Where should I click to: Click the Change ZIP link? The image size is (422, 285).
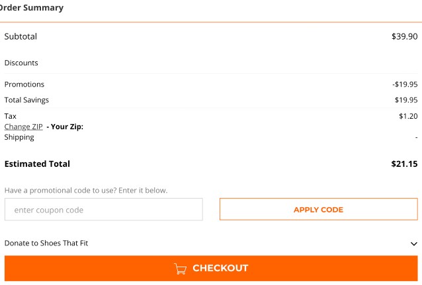point(23,127)
